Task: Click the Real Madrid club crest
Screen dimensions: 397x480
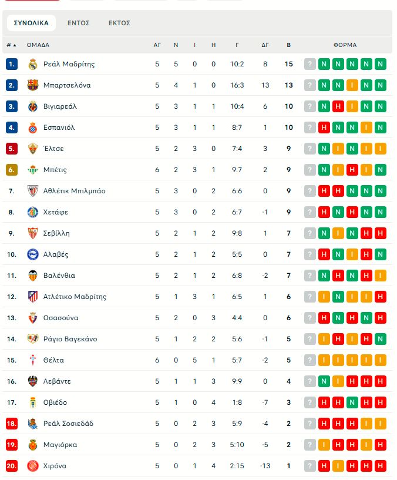Action: coord(33,64)
